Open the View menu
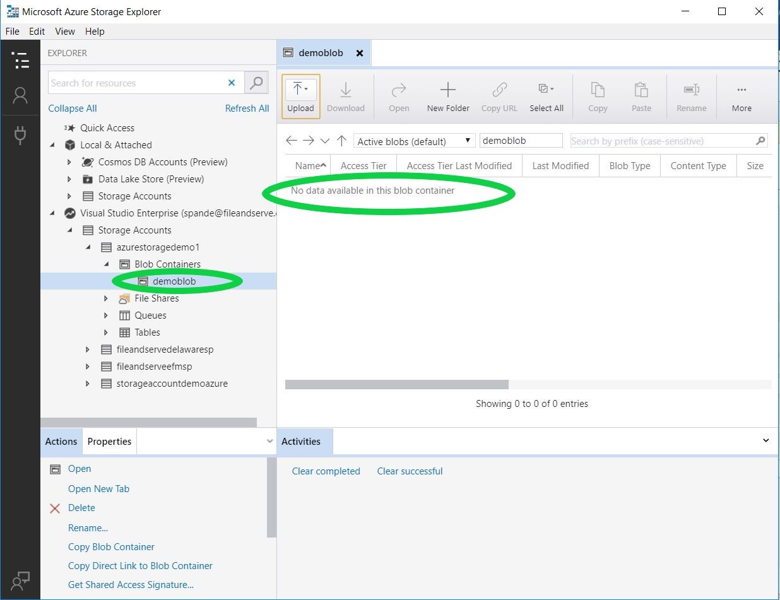 [65, 32]
